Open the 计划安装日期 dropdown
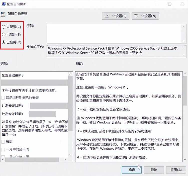Image resolution: width=188 pixels, height=176 pixels. 49,106
